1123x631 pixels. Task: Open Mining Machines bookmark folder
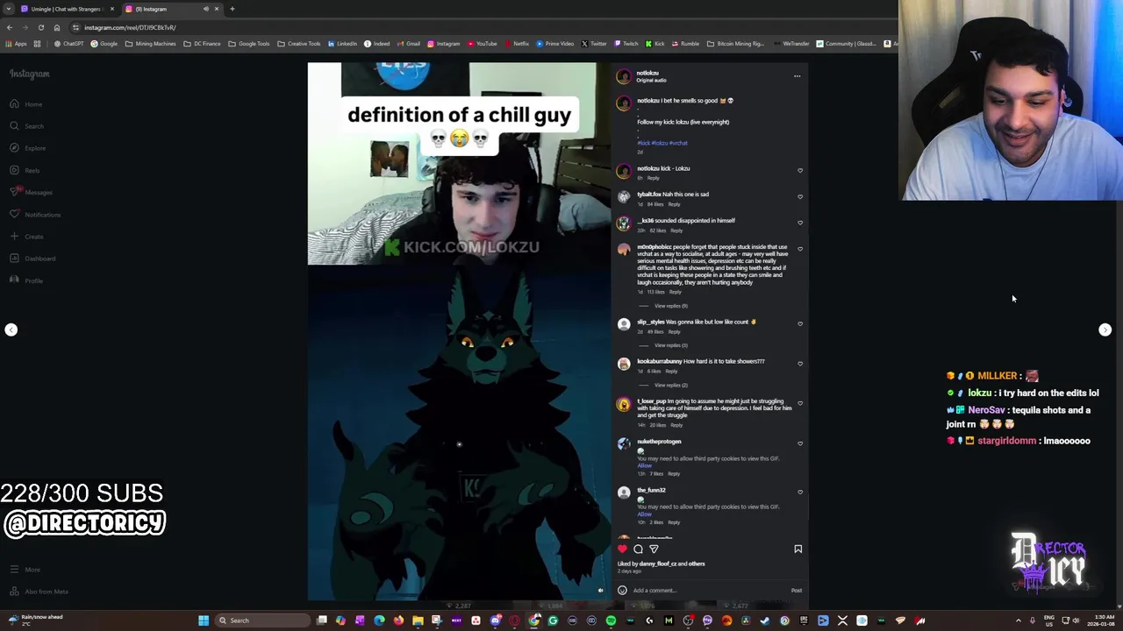[150, 44]
